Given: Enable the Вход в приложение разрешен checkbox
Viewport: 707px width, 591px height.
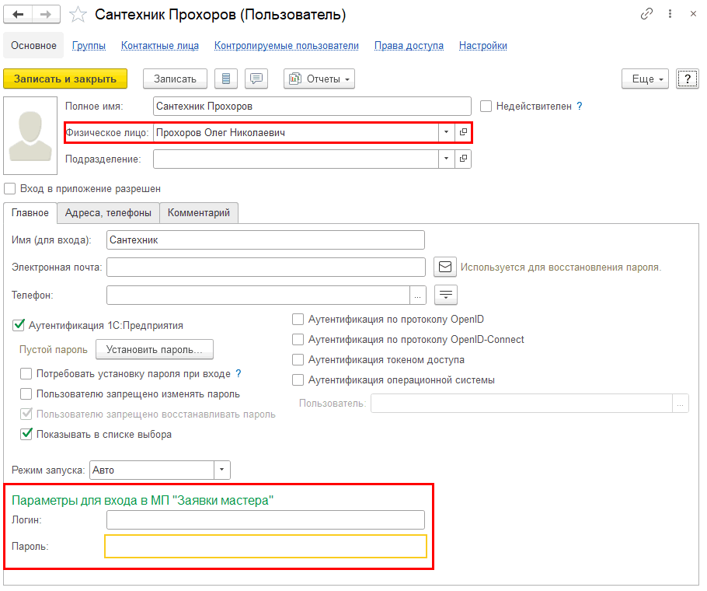Looking at the screenshot, I should [10, 188].
